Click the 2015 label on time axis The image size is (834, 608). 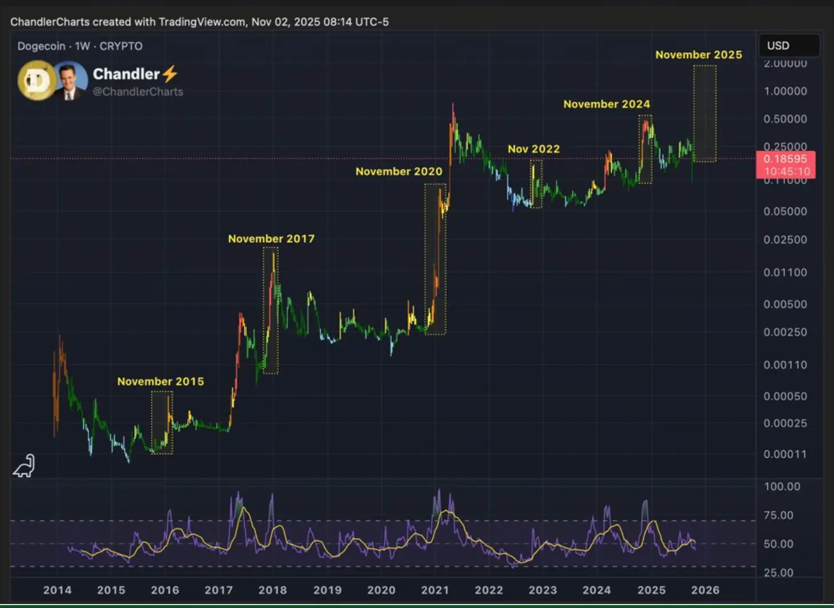111,590
